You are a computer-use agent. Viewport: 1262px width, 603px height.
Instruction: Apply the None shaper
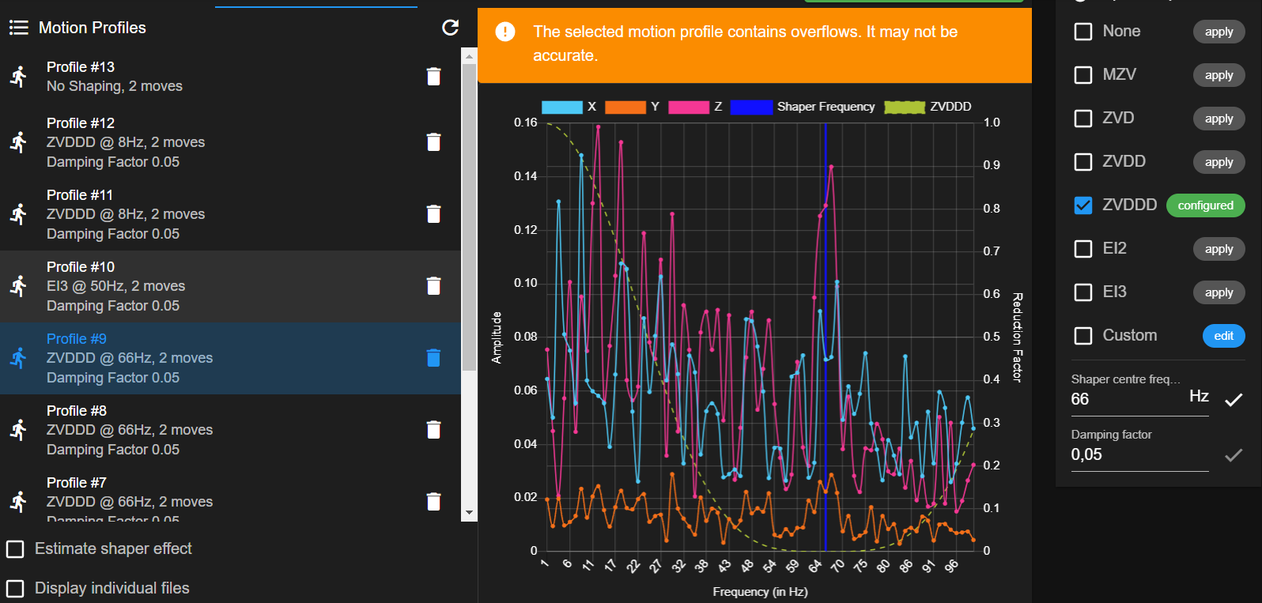point(1219,32)
